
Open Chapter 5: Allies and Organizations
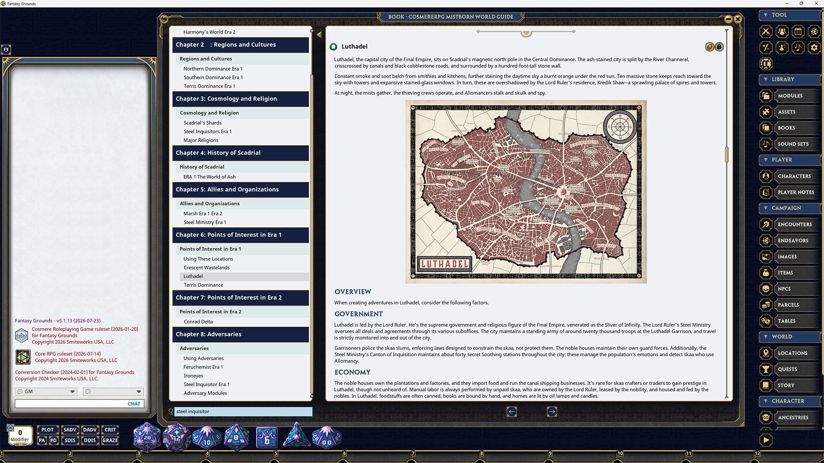click(x=241, y=189)
